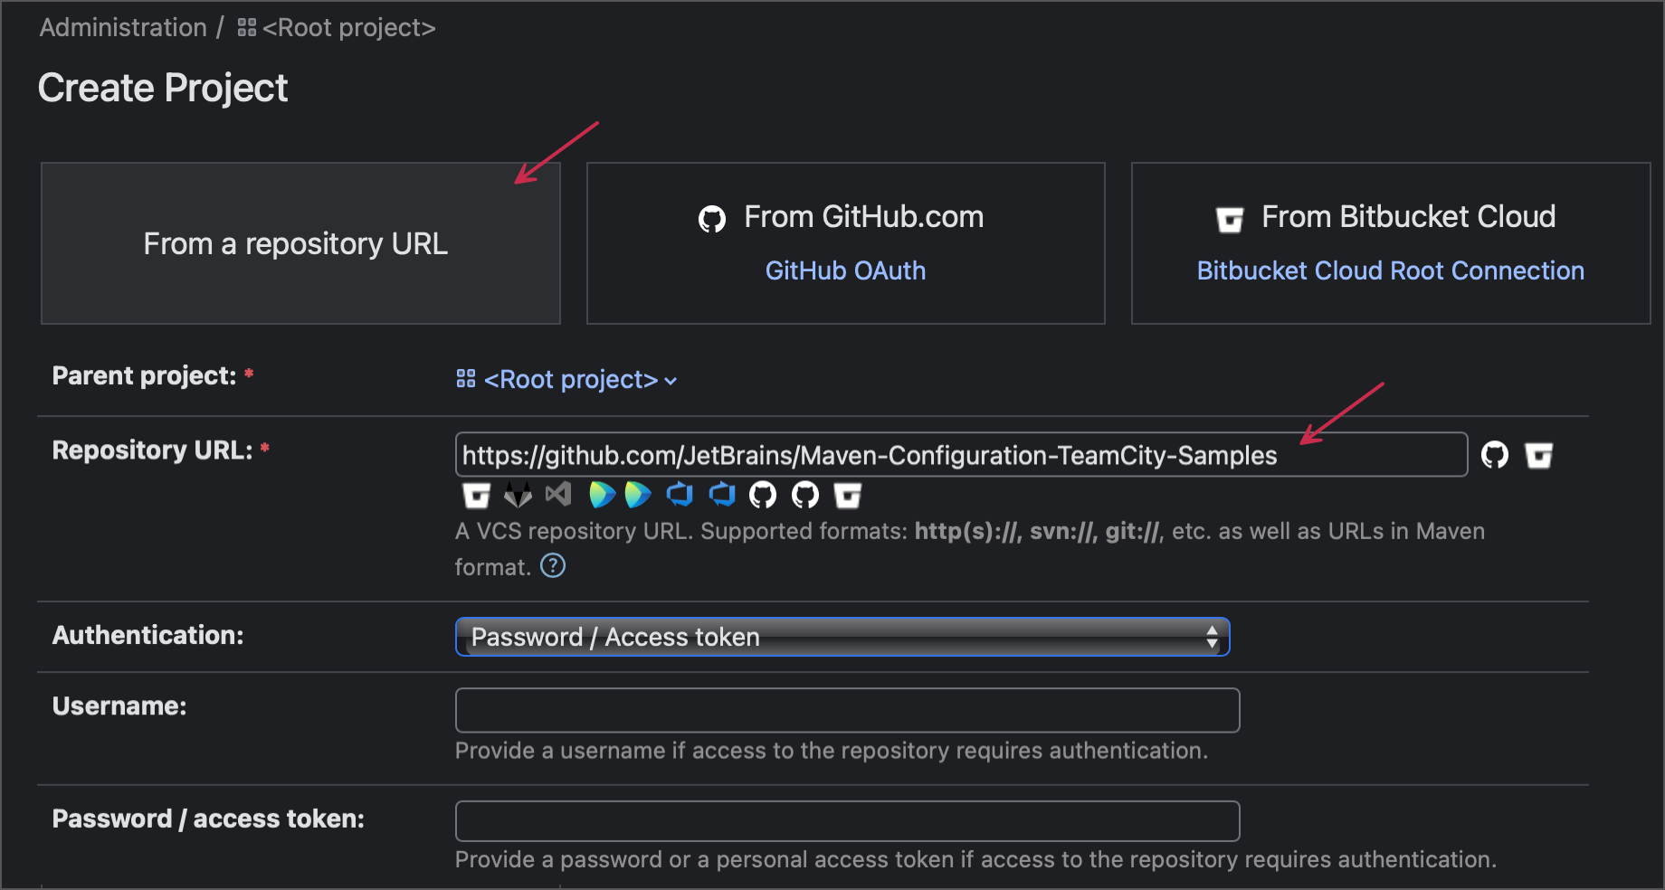
Task: Go to Administration in the breadcrumb
Action: 123,28
